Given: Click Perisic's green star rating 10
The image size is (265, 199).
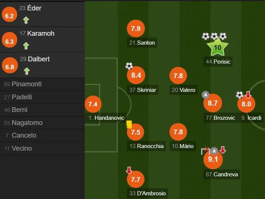Looking at the screenshot, I should 218,47.
